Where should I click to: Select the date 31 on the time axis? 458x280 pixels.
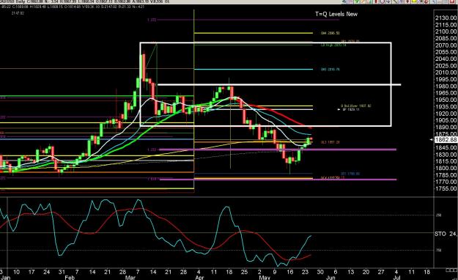(x=62, y=272)
